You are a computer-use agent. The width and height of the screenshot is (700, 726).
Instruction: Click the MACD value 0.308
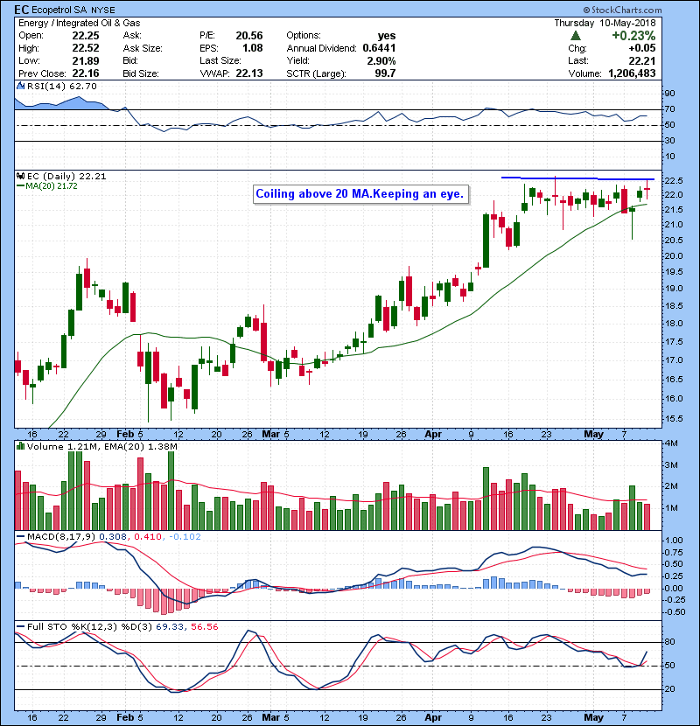113,537
